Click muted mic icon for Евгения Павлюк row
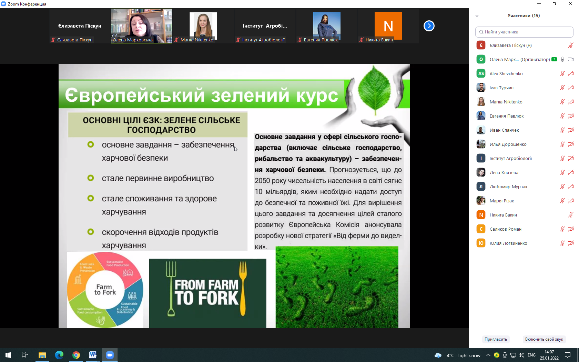Viewport: 579px width, 362px height. 562,116
